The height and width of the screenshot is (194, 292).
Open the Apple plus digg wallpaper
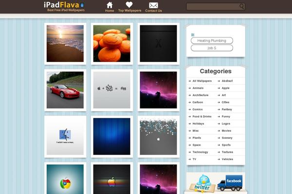(112, 90)
